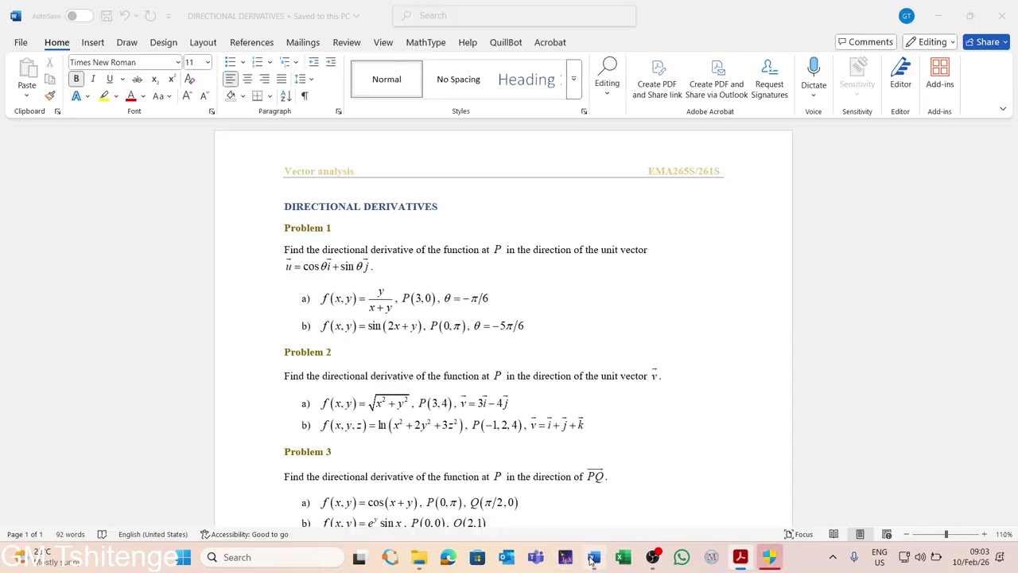Expand the Styles gallery
This screenshot has width=1018, height=573.
573,79
